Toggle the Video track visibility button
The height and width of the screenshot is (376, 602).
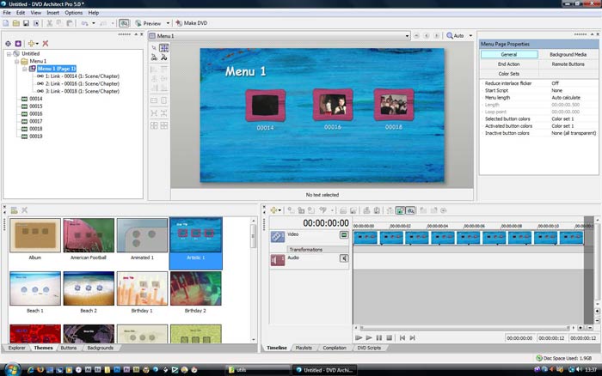click(344, 234)
